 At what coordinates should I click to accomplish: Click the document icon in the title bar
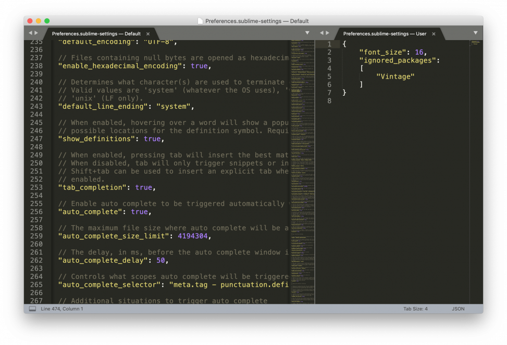point(200,21)
